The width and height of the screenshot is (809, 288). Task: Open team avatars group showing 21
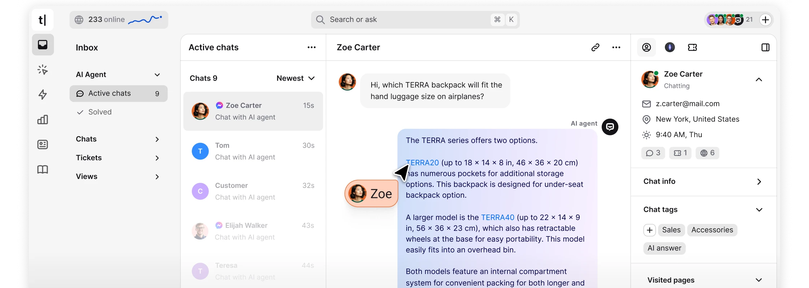(x=730, y=20)
